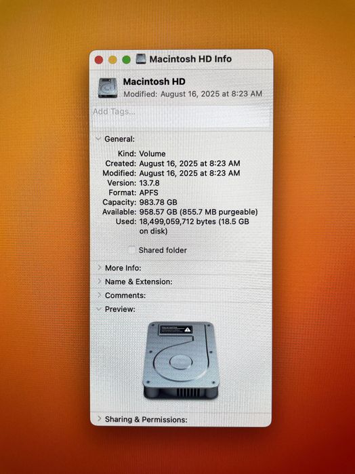Click the Available value "958.57 GB (855.7 MB purgeable)"
This screenshot has width=355, height=474.
click(x=199, y=212)
